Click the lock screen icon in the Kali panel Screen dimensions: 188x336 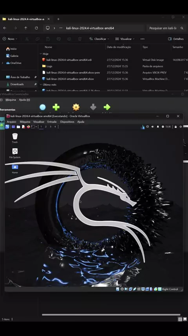tap(175, 127)
